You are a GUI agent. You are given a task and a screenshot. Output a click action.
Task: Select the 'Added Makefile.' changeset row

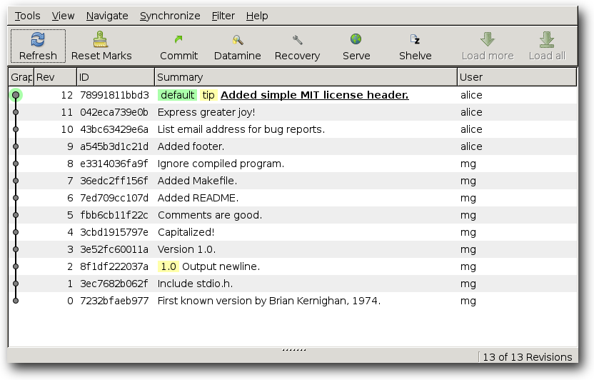pyautogui.click(x=293, y=181)
